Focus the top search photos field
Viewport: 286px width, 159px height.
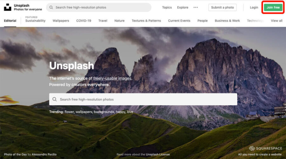[x=99, y=8]
